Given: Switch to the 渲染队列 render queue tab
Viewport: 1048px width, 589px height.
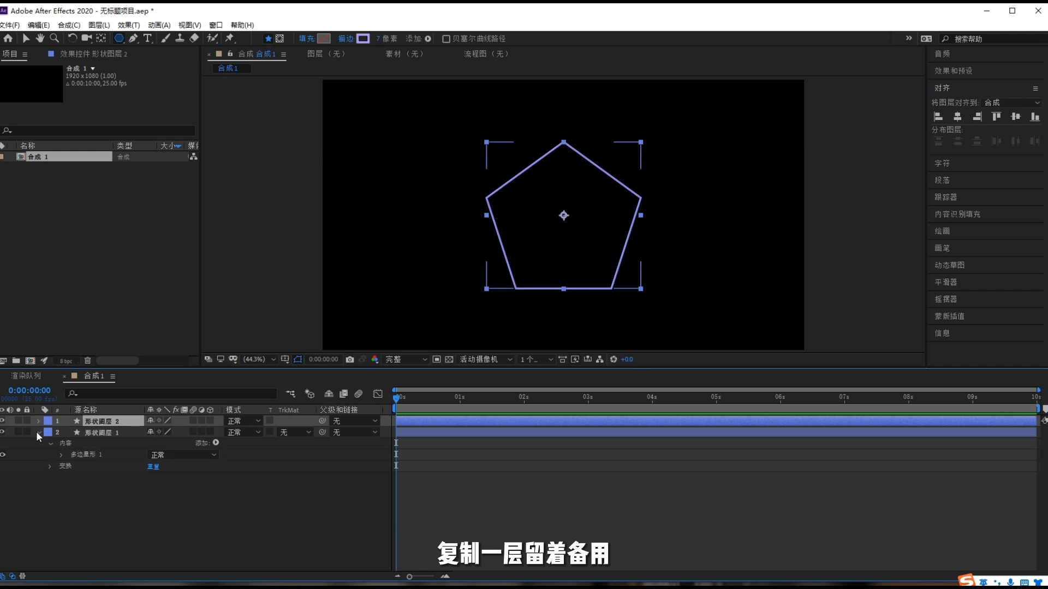Looking at the screenshot, I should (26, 376).
